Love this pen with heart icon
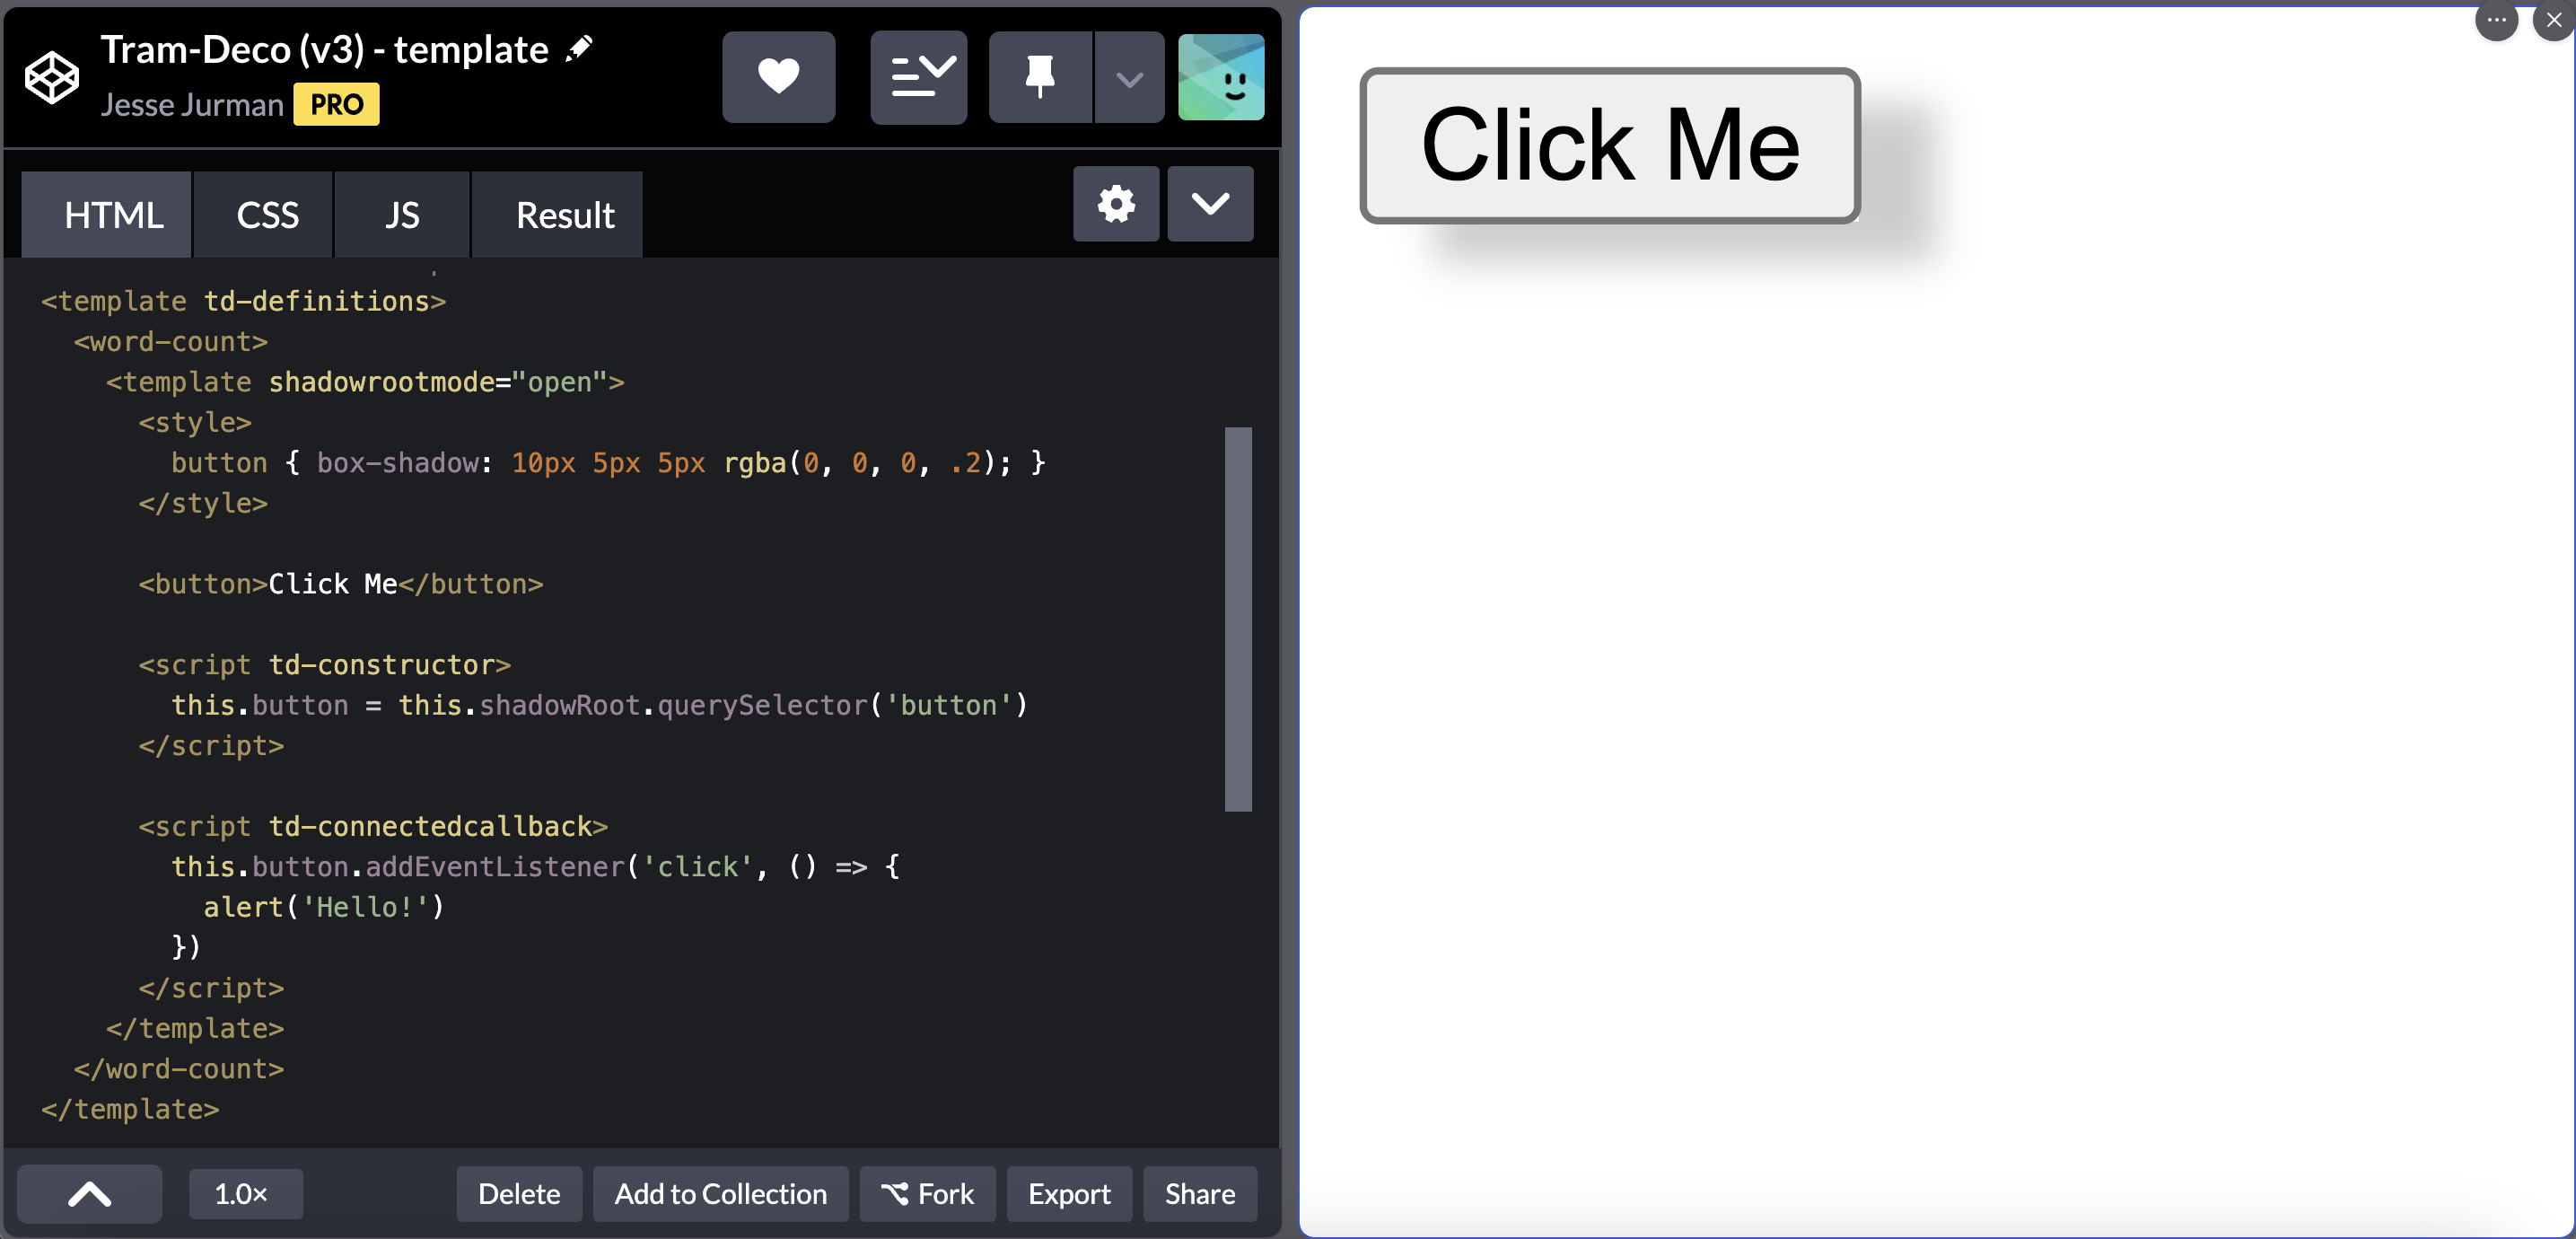This screenshot has width=2576, height=1239. pos(778,77)
